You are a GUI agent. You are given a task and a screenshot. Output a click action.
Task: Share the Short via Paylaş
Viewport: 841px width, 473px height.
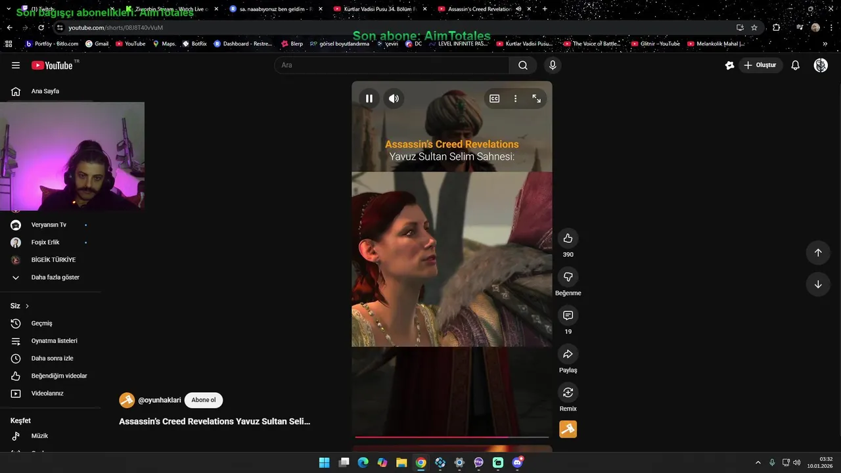click(568, 354)
